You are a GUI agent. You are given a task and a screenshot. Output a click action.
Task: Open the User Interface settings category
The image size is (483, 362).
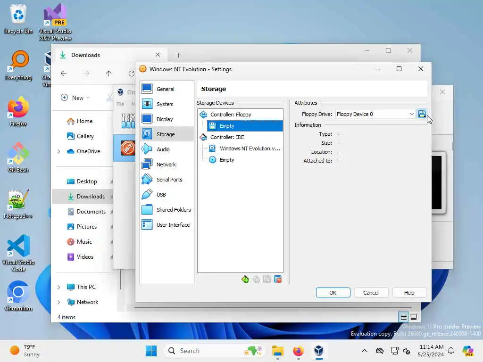coord(167,225)
